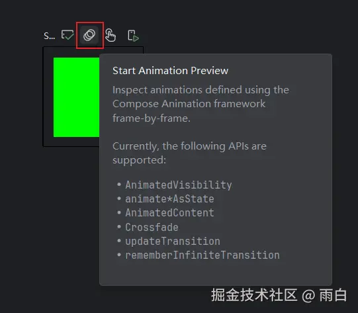Click the "Inspect animations defined" description text

[177, 90]
